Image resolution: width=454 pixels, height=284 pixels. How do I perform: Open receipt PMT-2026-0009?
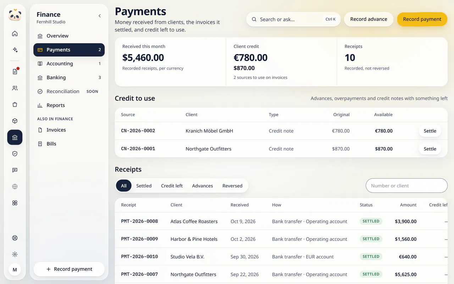pos(139,239)
